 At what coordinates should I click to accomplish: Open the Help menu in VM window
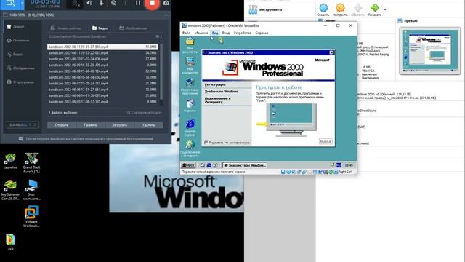262,33
